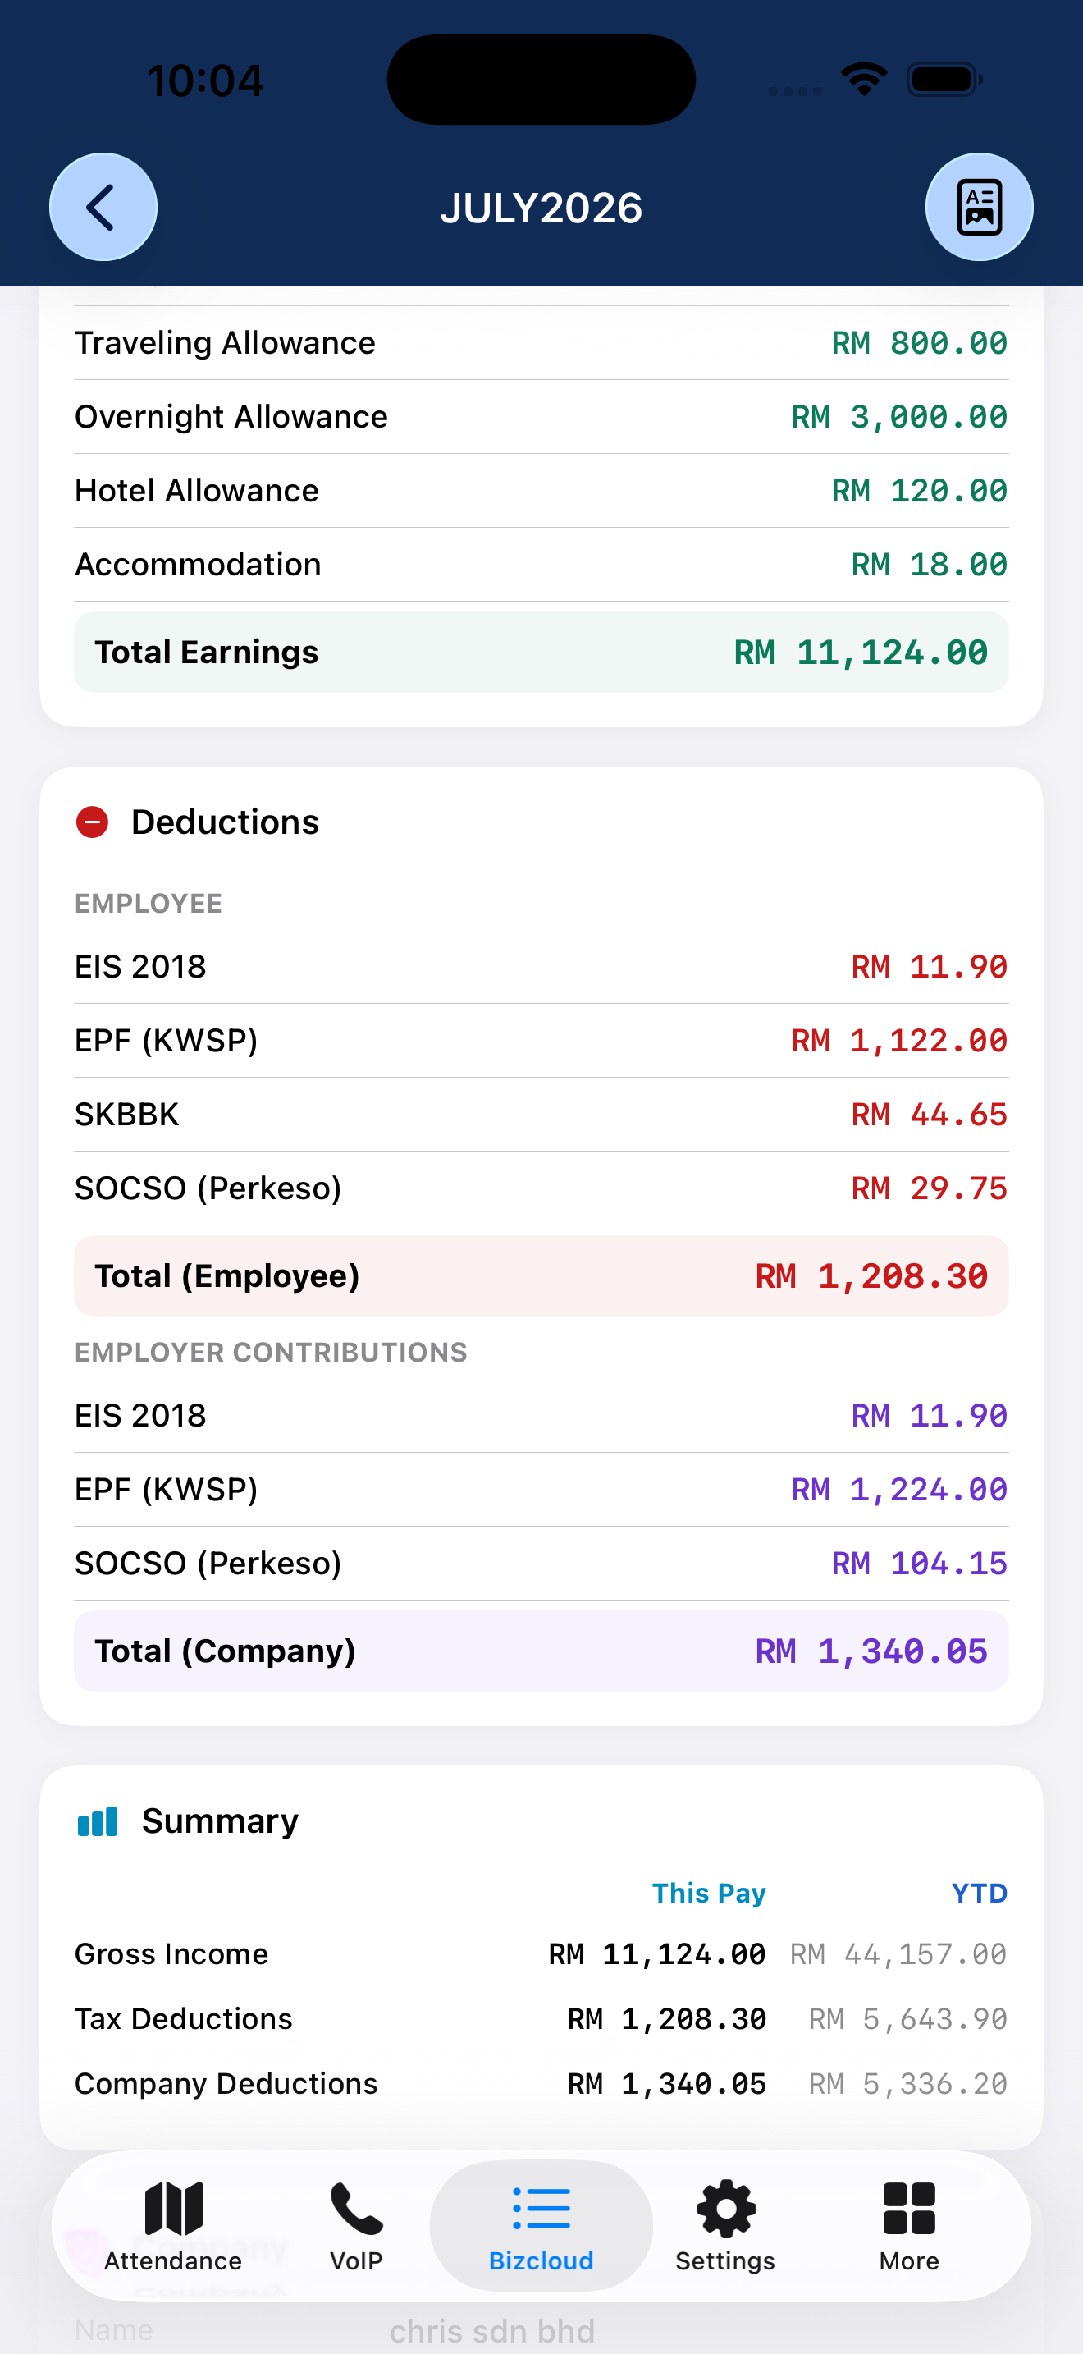Screen dimensions: 1083x2354
Task: Select the Hotel Allowance label
Action: click(197, 491)
